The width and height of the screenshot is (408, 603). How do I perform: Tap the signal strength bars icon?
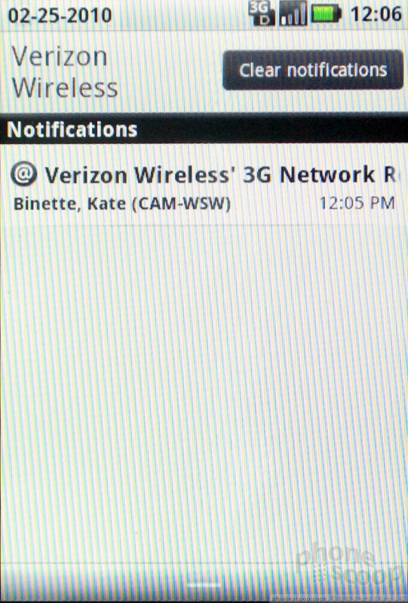pos(293,14)
